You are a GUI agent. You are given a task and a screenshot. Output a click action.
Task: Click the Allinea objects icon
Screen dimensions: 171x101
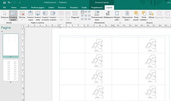pyautogui.click(x=151, y=13)
